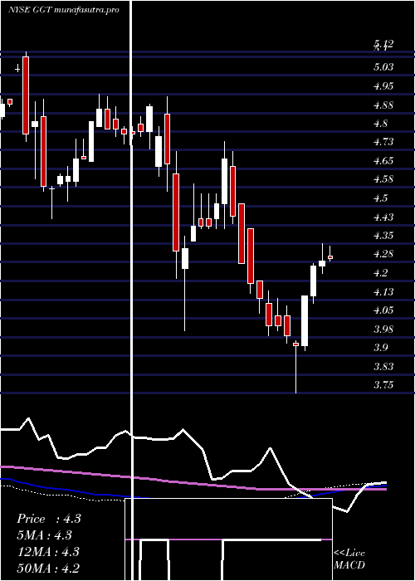This screenshot has width=415, height=581.
Task: Select the 4.65 price axis label
Action: pos(383,161)
